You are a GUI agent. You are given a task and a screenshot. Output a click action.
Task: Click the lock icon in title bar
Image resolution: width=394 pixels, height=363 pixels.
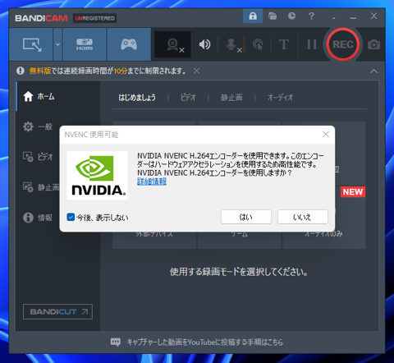point(253,16)
